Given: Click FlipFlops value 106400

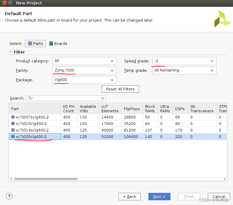Looking at the screenshot, I should click(x=131, y=137).
